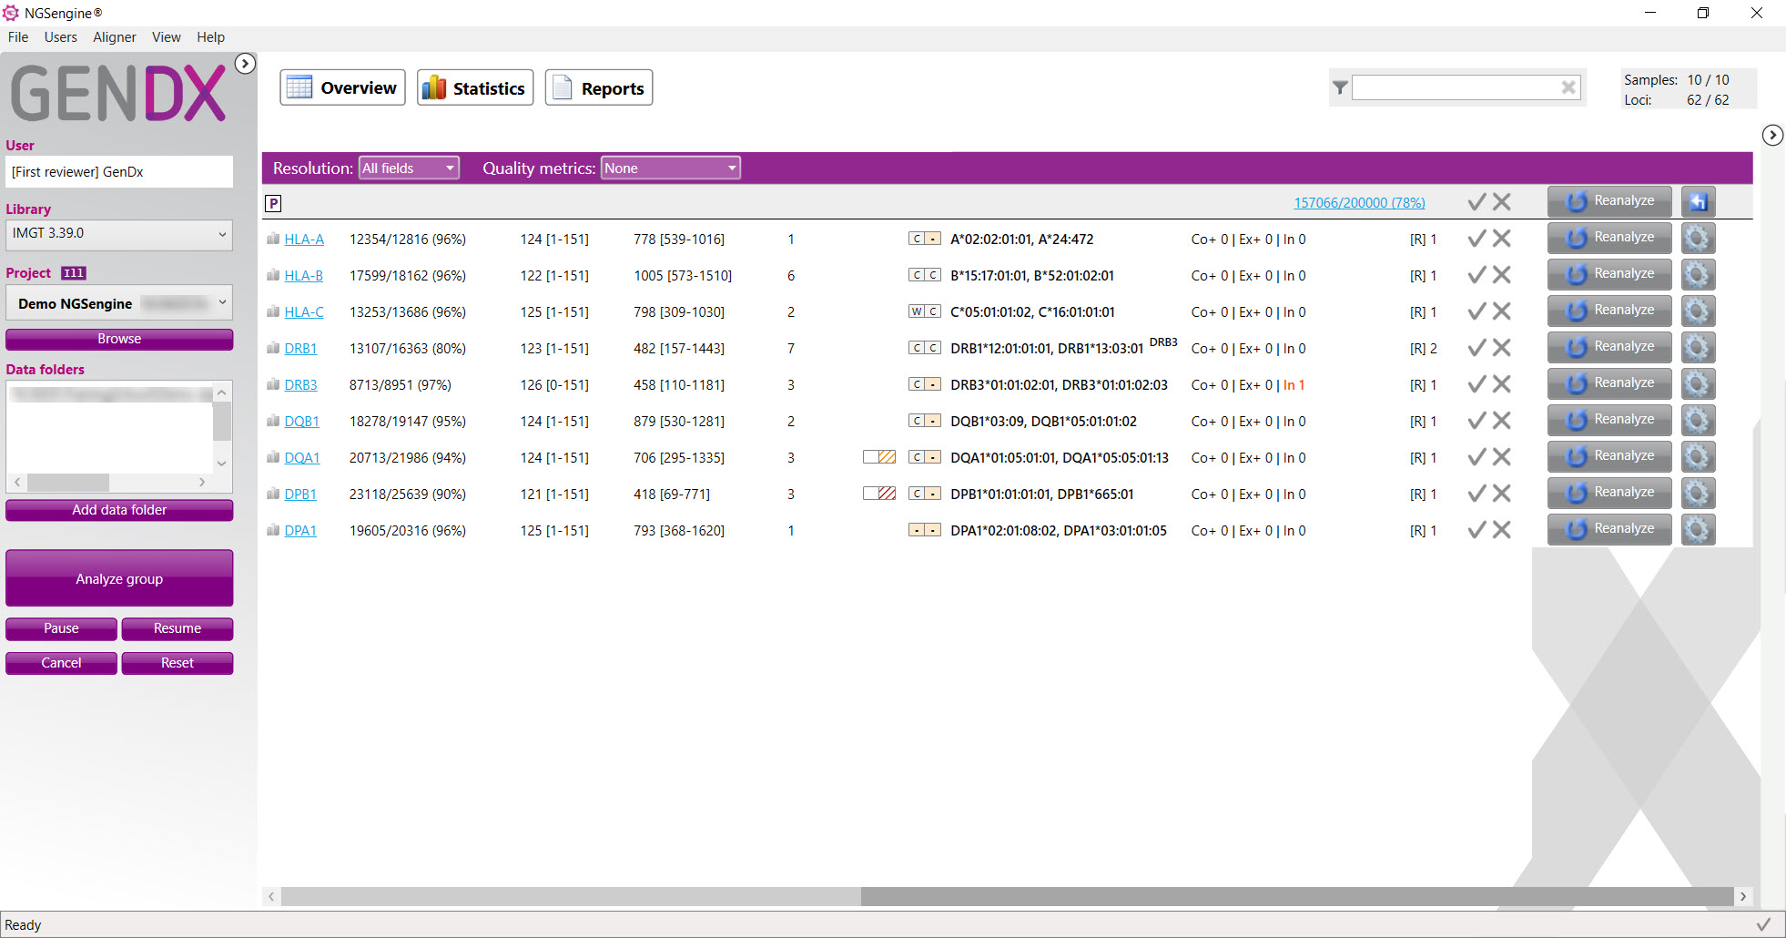Open settings gear for DRB1 row
Image resolution: width=1786 pixels, height=938 pixels.
(1698, 348)
